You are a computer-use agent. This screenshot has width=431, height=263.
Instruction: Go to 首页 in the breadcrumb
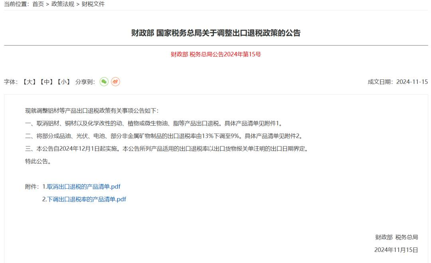pyautogui.click(x=38, y=4)
